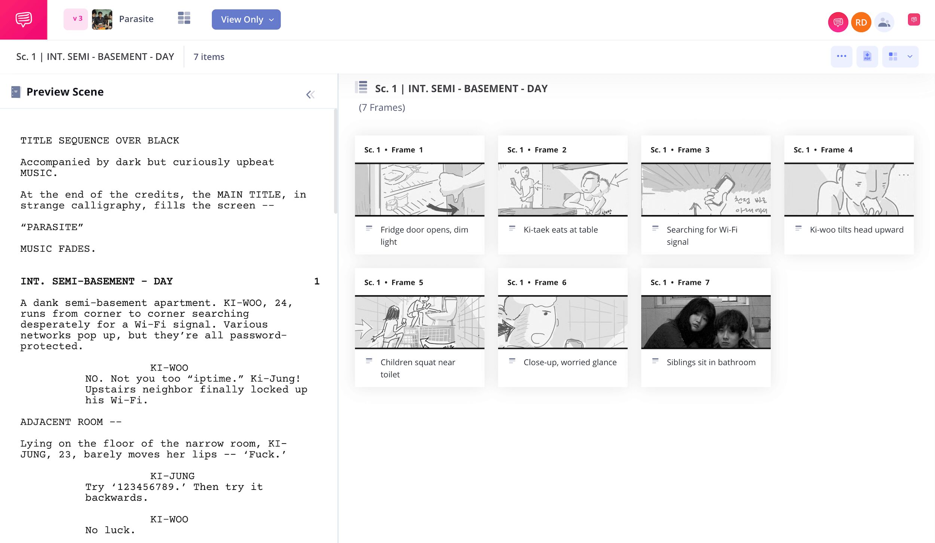Click the RD user avatar
This screenshot has width=935, height=543.
point(861,22)
